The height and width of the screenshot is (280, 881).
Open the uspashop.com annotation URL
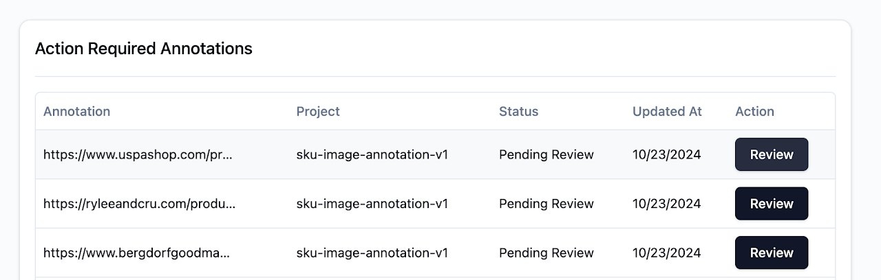click(138, 154)
